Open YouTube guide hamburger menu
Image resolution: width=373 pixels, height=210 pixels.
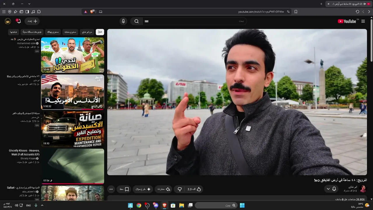pos(363,21)
